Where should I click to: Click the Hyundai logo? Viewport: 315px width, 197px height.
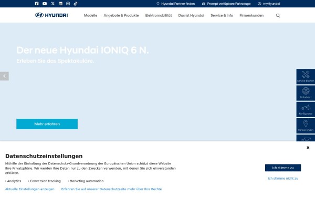(x=51, y=15)
